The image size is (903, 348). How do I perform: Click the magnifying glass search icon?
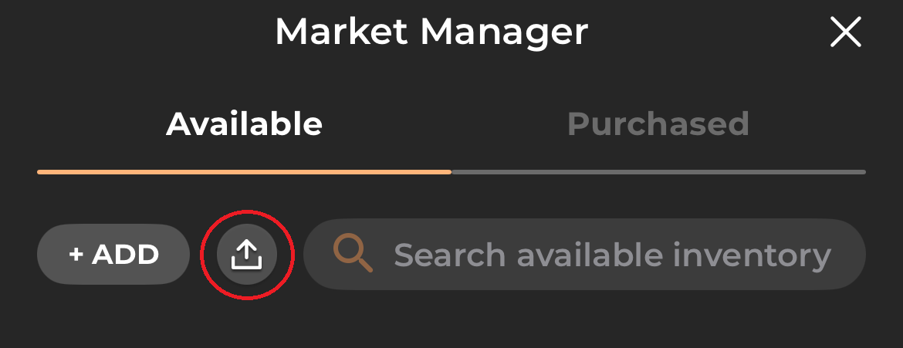[353, 254]
